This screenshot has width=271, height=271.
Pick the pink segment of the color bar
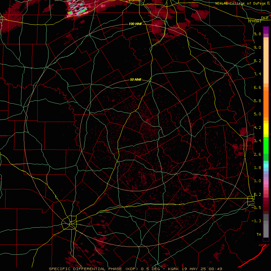(266, 182)
